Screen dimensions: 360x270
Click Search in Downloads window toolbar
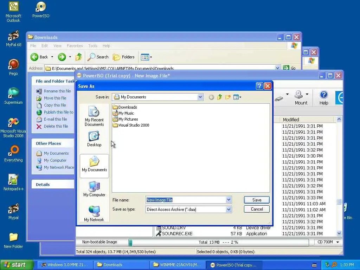coord(98,57)
